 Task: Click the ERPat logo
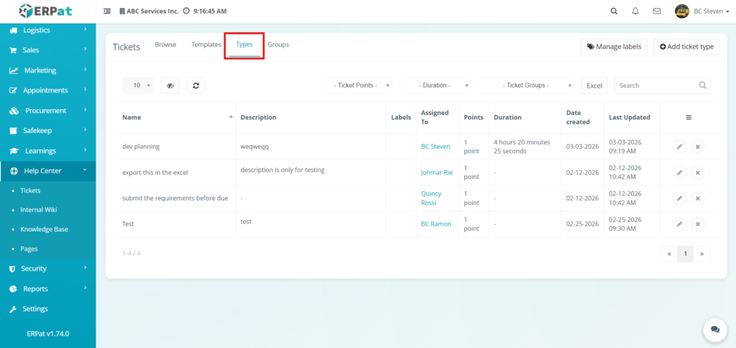(46, 10)
